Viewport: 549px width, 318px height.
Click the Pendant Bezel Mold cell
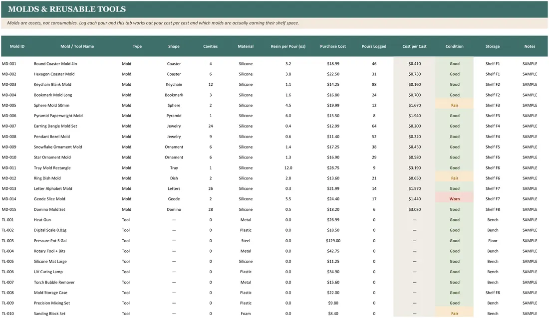tap(52, 137)
